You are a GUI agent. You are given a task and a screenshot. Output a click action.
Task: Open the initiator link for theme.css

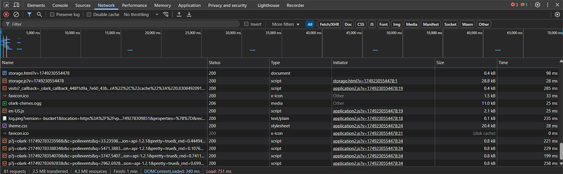[368, 126]
